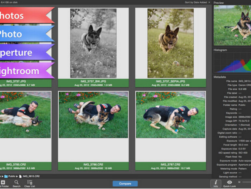The width and height of the screenshot is (251, 189).
Task: Open the Search magnifier tool
Action: (16, 182)
